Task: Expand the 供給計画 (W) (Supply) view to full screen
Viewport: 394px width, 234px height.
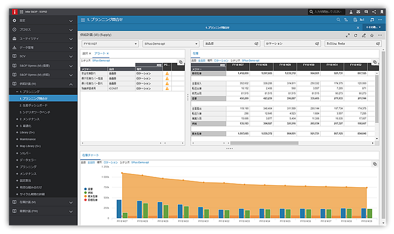Action: (x=348, y=35)
